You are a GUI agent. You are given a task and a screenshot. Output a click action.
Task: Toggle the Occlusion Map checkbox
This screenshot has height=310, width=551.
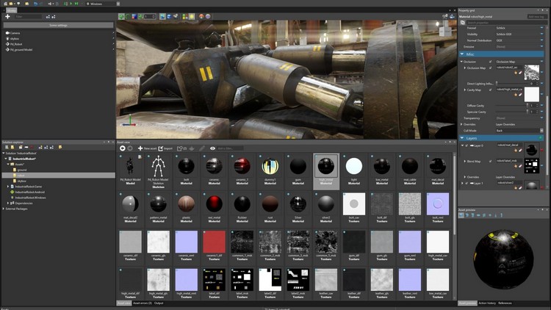coord(491,68)
